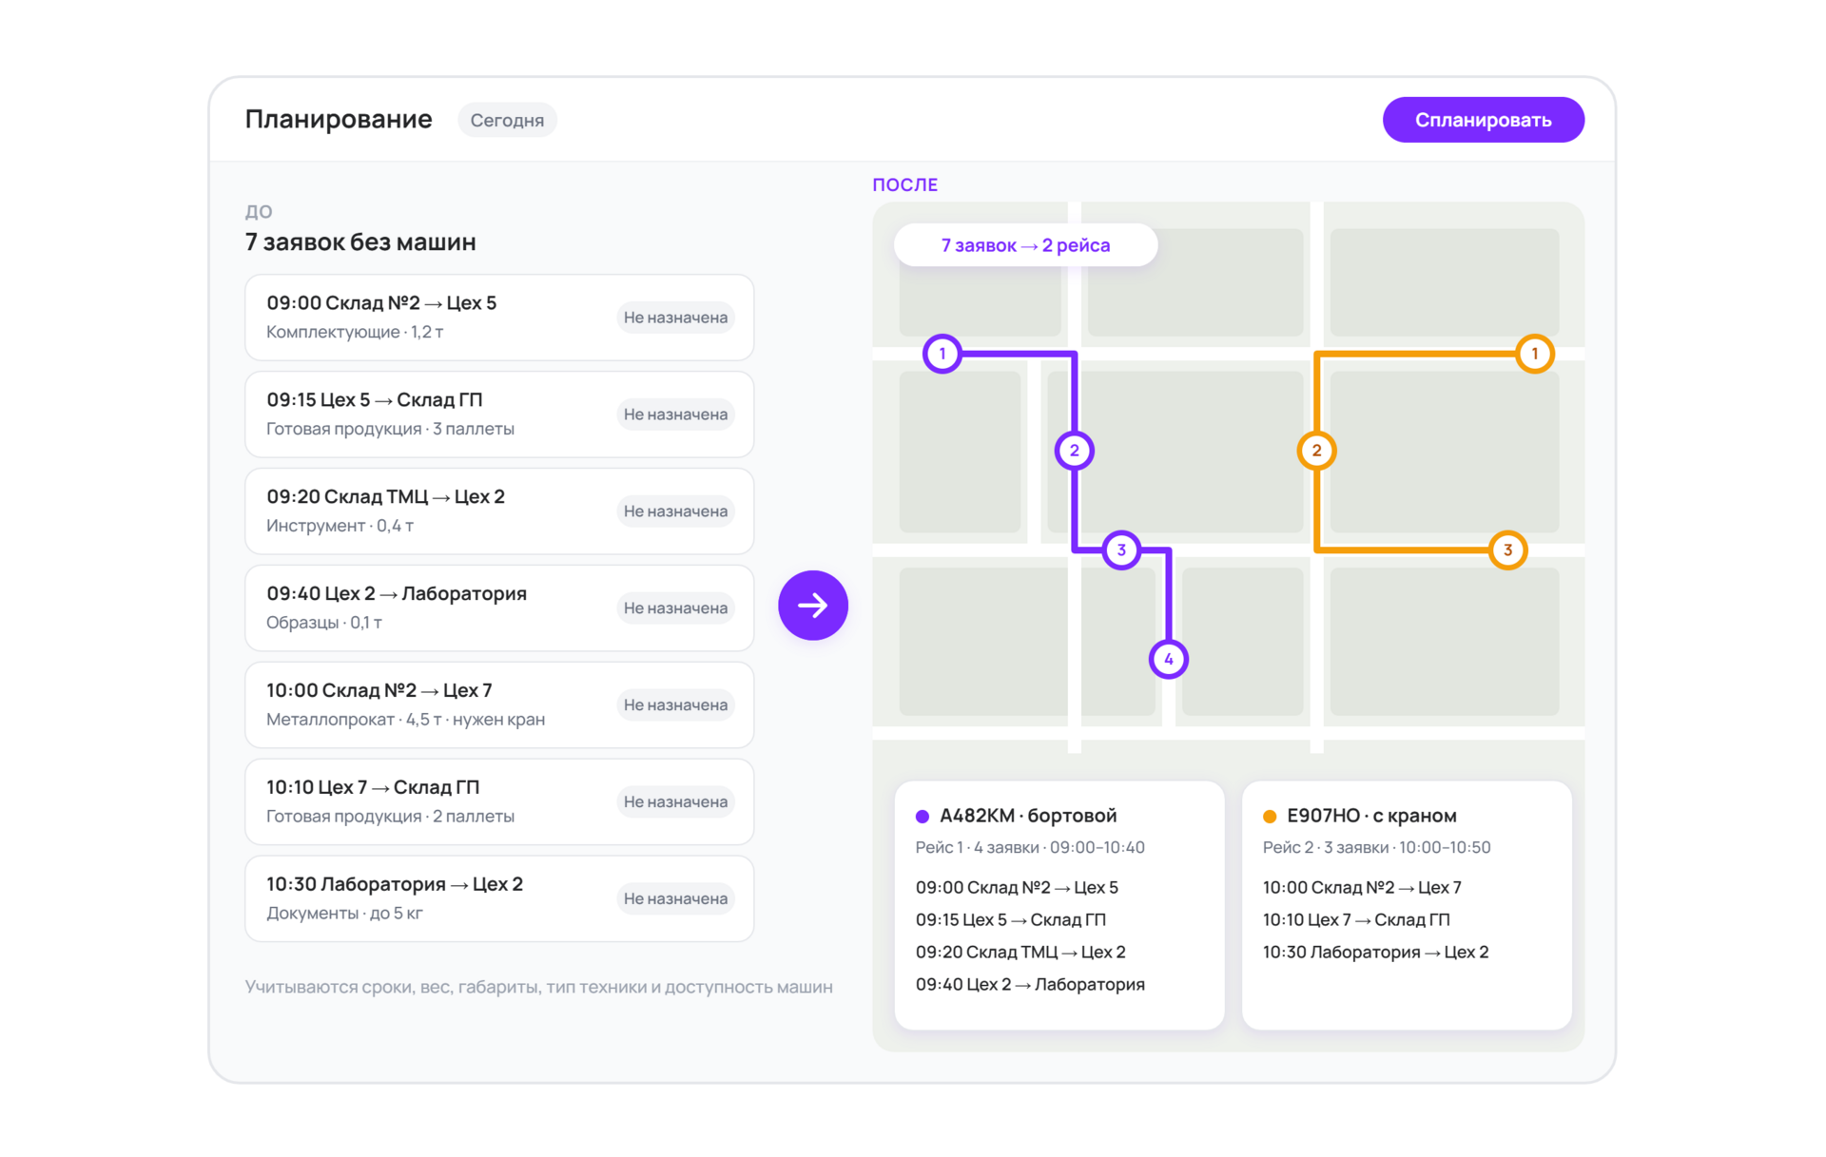Click Рейс 2 · 3 заявки summary line
Screen dimensions: 1826x1157
[x=1376, y=847]
